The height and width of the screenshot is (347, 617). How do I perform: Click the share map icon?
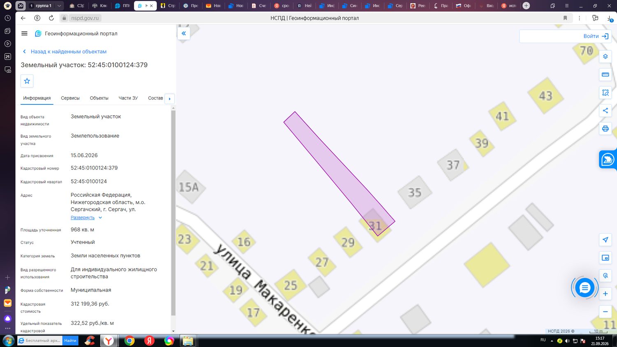[605, 111]
